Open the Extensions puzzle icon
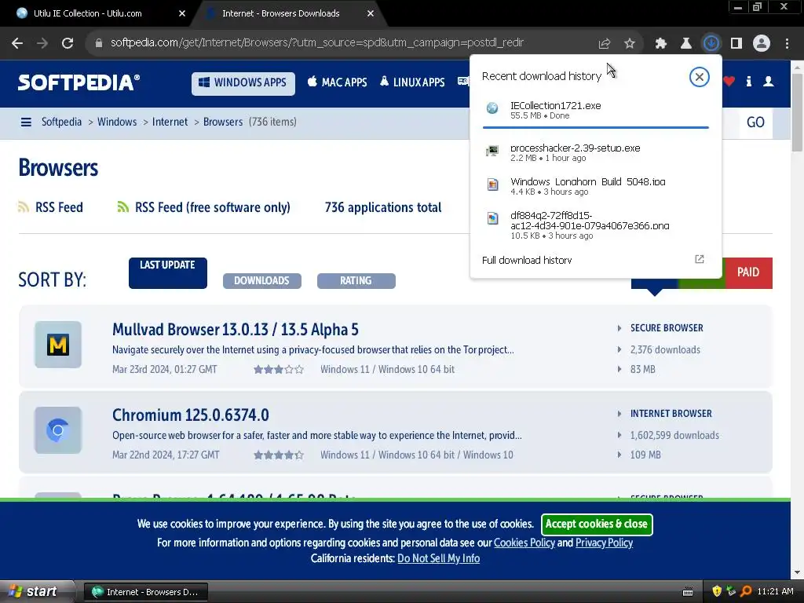Image resolution: width=804 pixels, height=603 pixels. [x=660, y=44]
